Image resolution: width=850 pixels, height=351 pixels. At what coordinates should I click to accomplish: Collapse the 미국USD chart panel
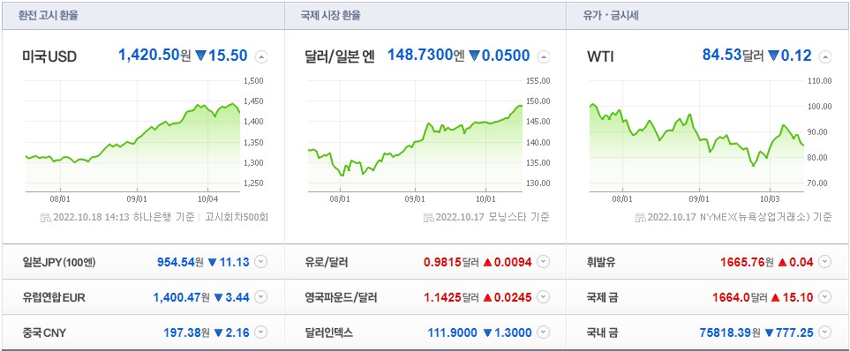pyautogui.click(x=260, y=56)
